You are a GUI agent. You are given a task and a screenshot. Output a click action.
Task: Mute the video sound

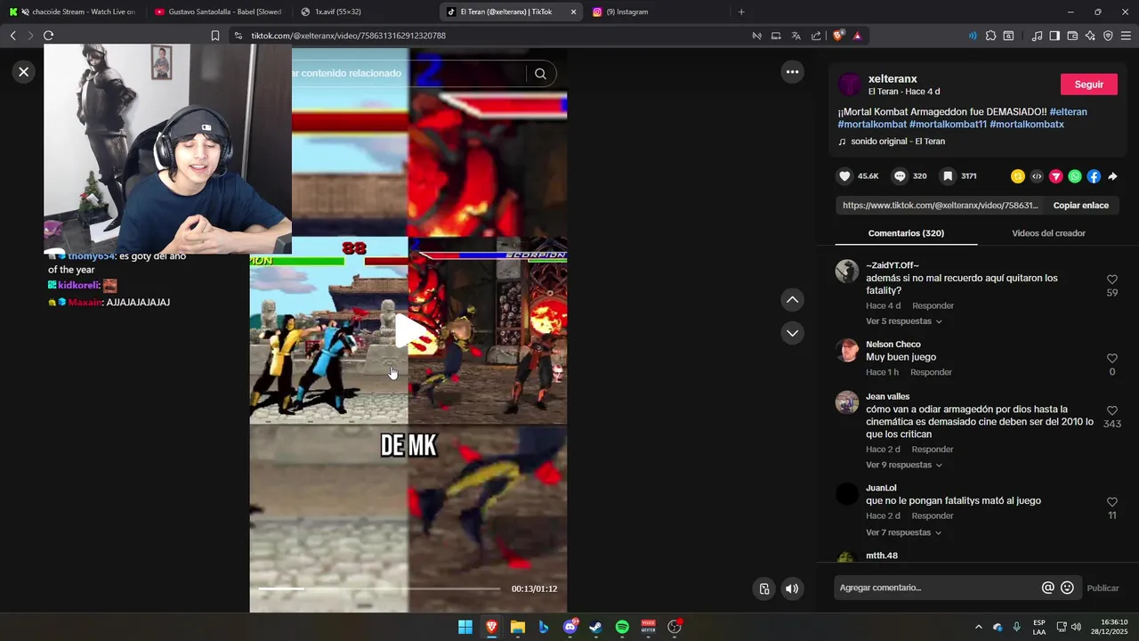(x=792, y=588)
